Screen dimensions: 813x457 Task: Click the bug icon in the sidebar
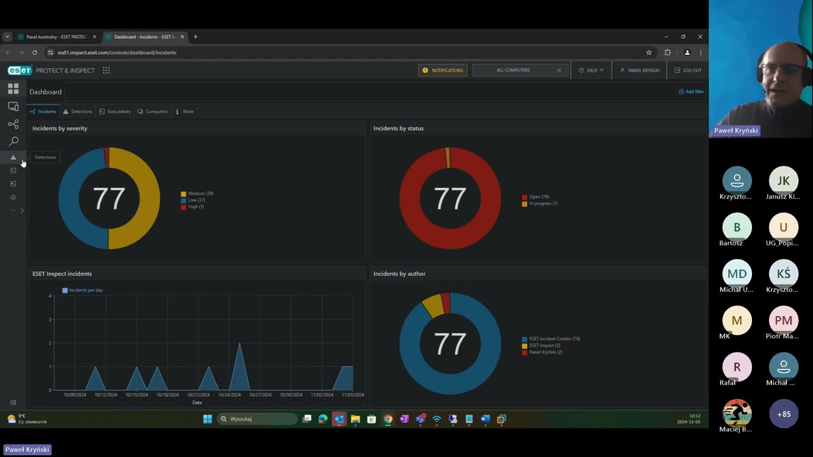pos(13,197)
